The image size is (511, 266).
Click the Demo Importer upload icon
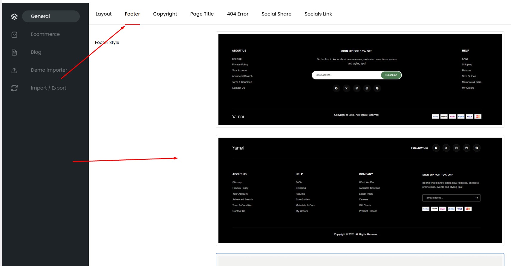(x=14, y=70)
